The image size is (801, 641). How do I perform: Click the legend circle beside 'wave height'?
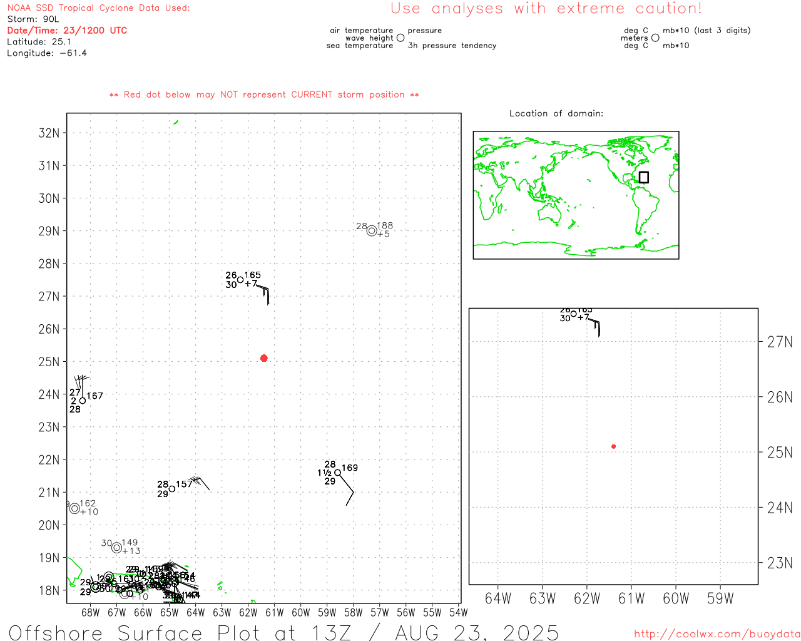click(x=400, y=38)
